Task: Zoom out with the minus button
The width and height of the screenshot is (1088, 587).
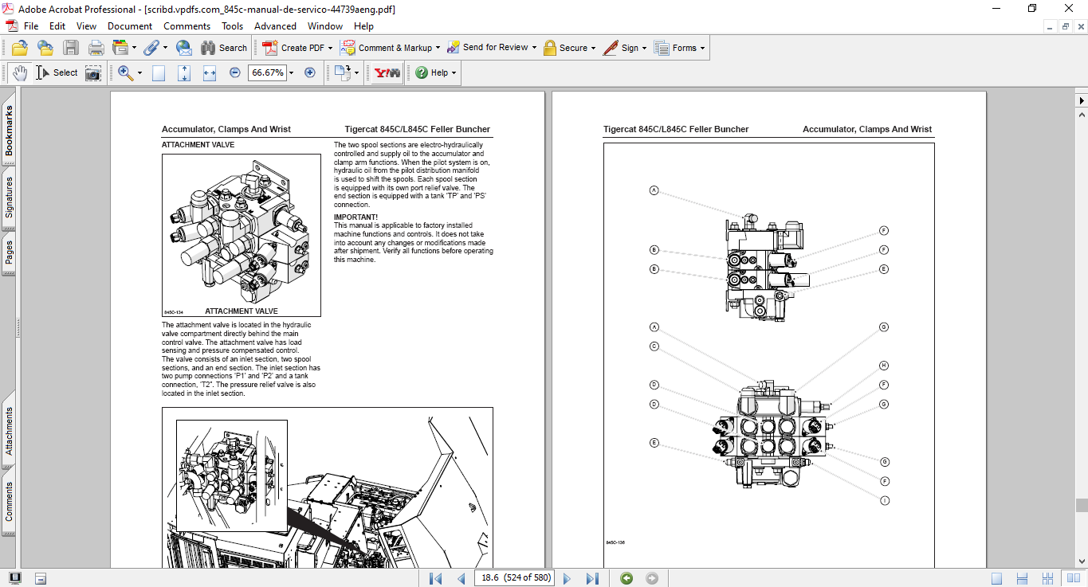Action: [x=235, y=72]
